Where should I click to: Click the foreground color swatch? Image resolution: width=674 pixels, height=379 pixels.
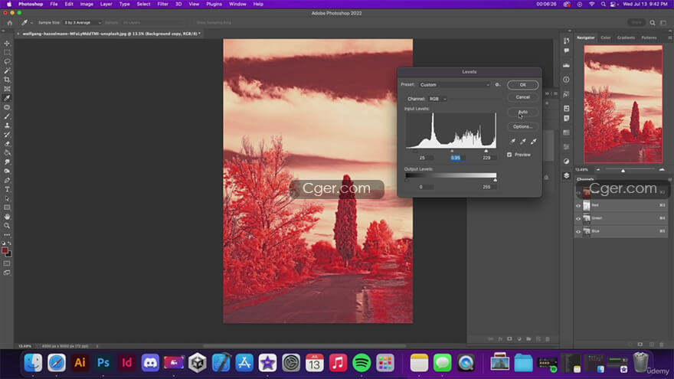point(5,250)
